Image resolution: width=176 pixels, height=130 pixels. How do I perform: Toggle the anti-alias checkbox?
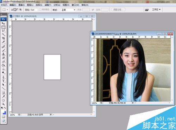40,9
